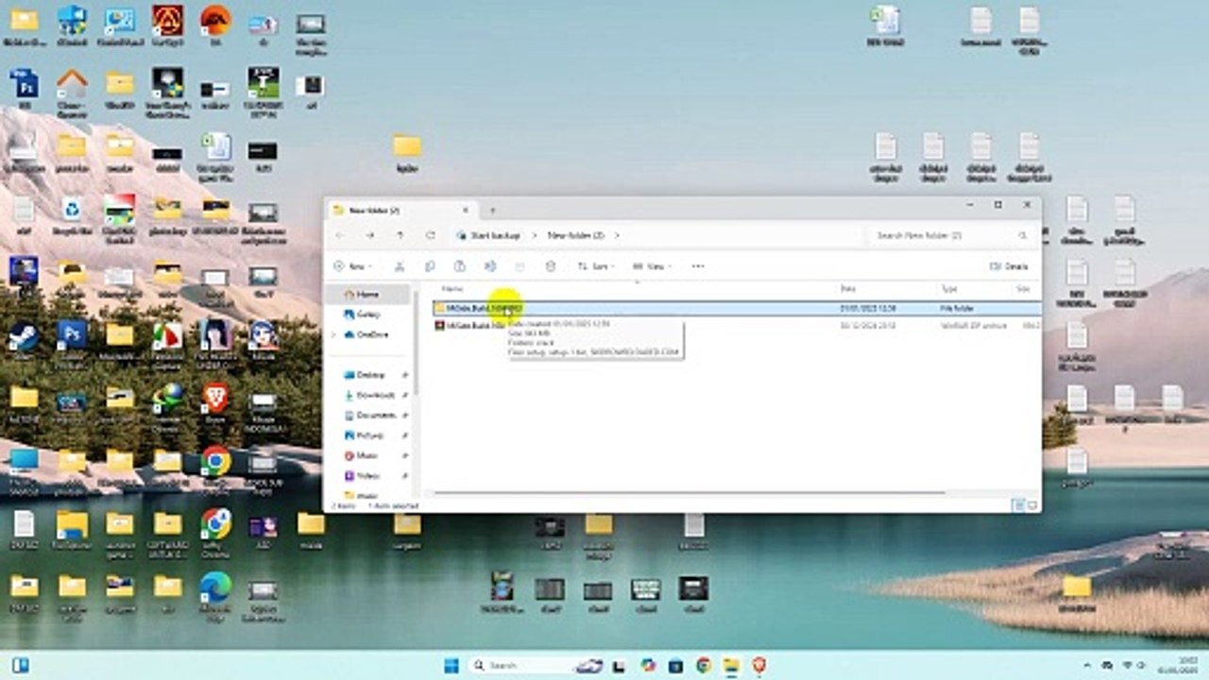
Task: Go forward in File Explorer navigation
Action: pyautogui.click(x=370, y=235)
